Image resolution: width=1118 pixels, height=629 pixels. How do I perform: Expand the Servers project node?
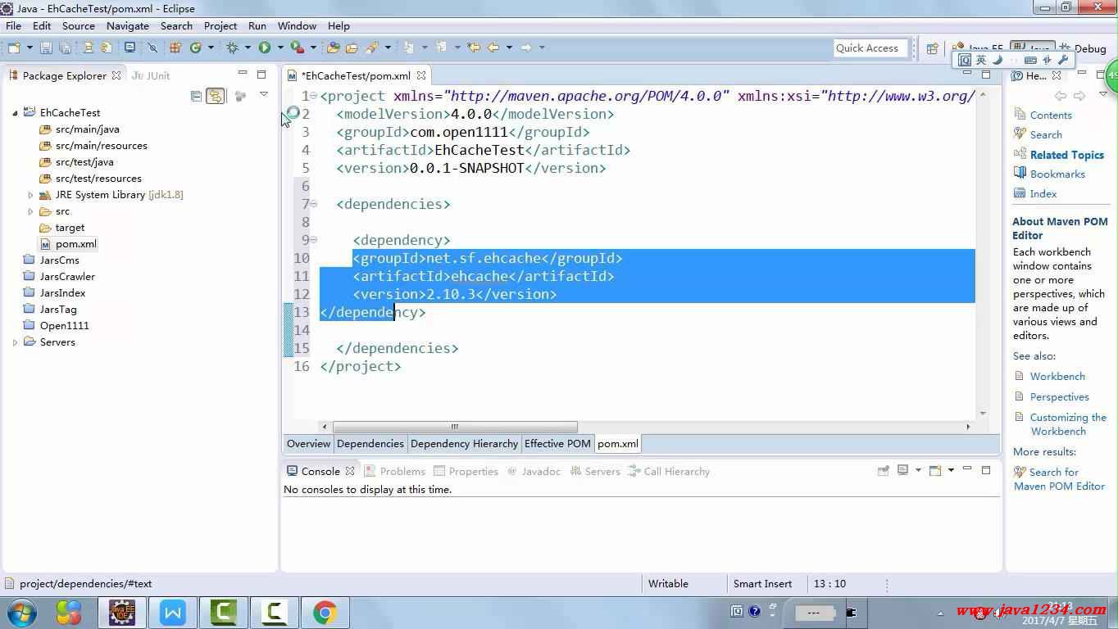point(15,342)
